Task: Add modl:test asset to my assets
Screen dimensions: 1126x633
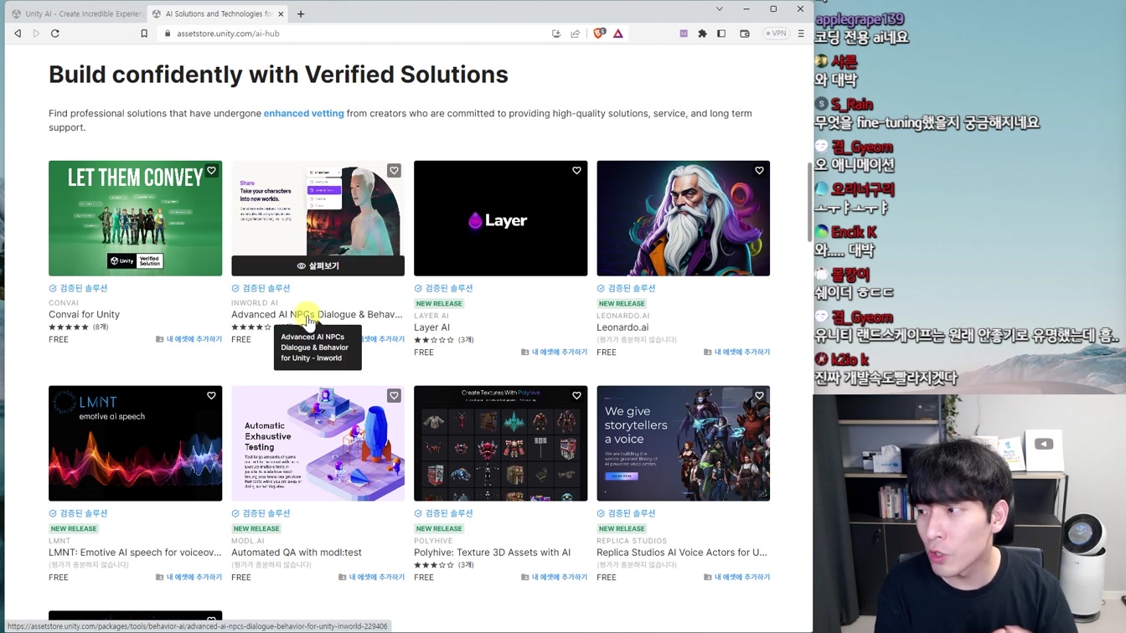Action: (x=371, y=577)
